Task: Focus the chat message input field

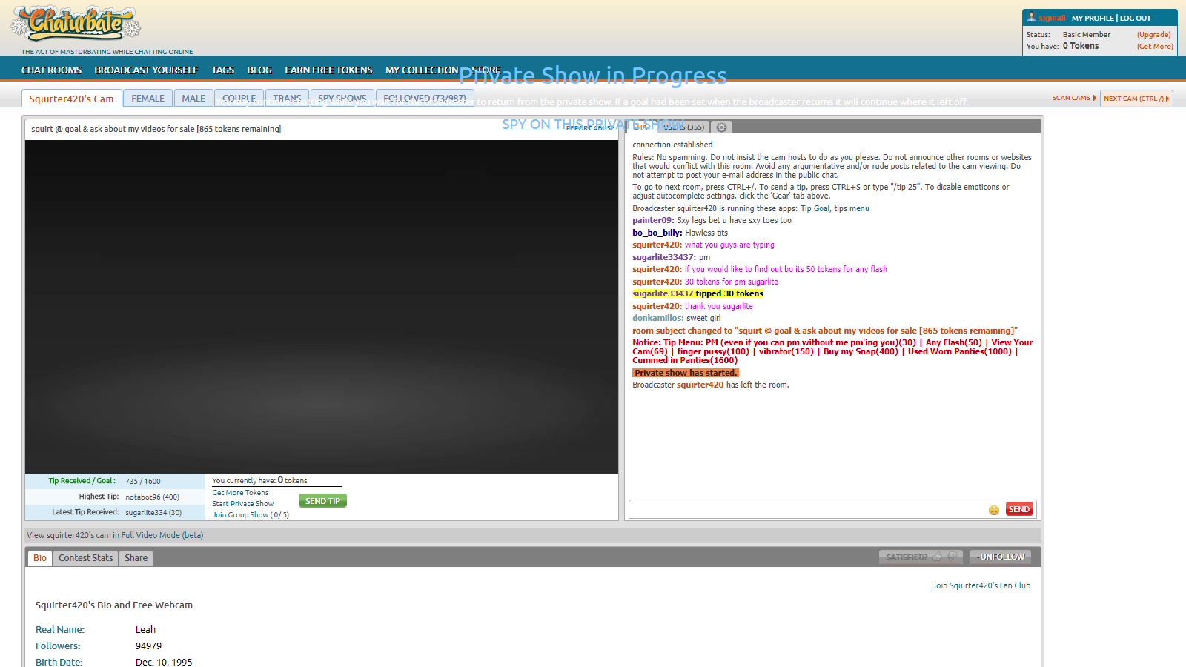Action: 806,509
